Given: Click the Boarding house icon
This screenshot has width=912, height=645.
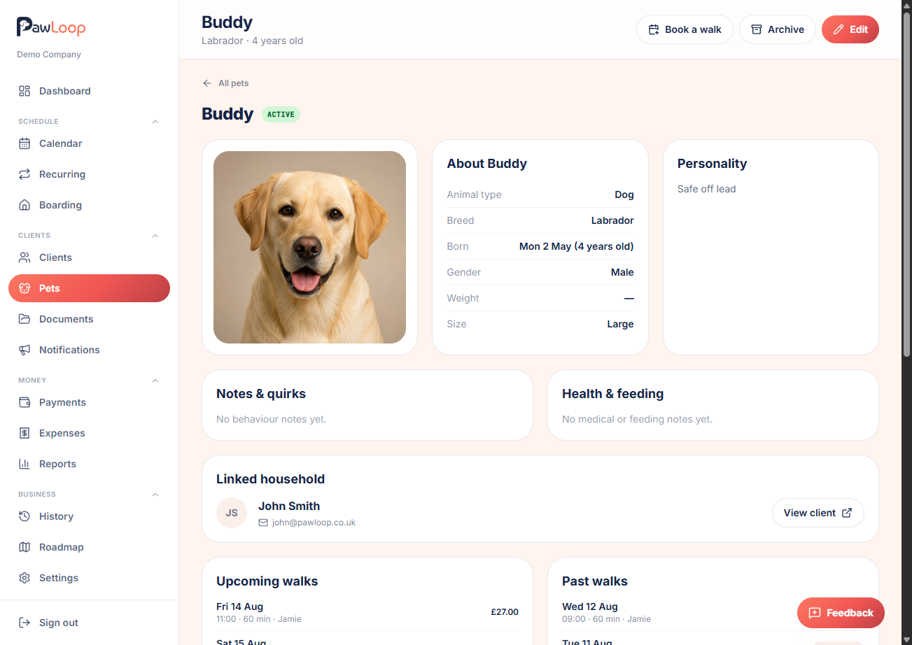Looking at the screenshot, I should 24,205.
